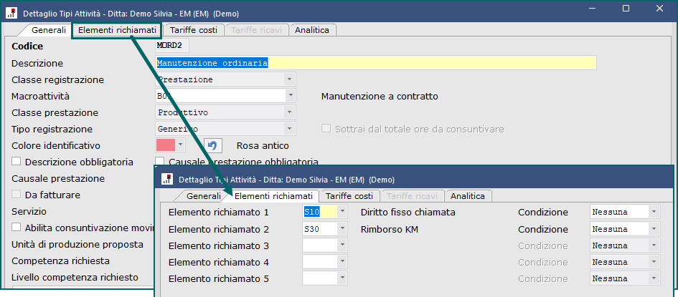Open the Analitica tab in main window
Screen dimensions: 678x297
[x=312, y=30]
